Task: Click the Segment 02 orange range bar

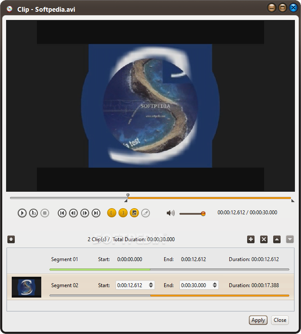Action: 220,296
